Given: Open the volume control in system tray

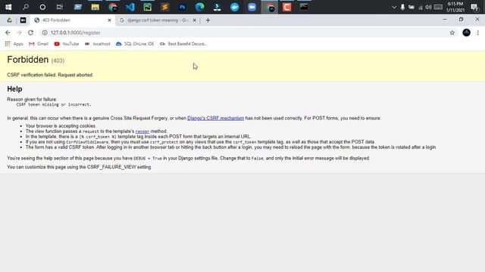Looking at the screenshot, I should point(428,7).
